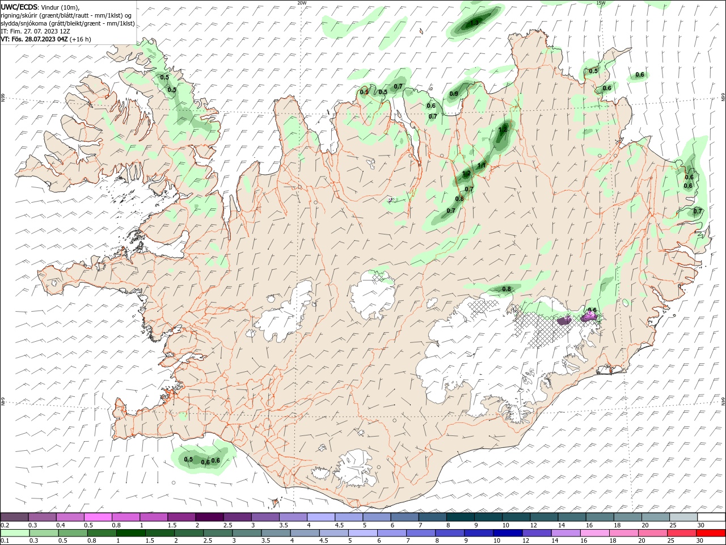Click the 30 label in the top legend row
726x545 pixels.
(701, 525)
